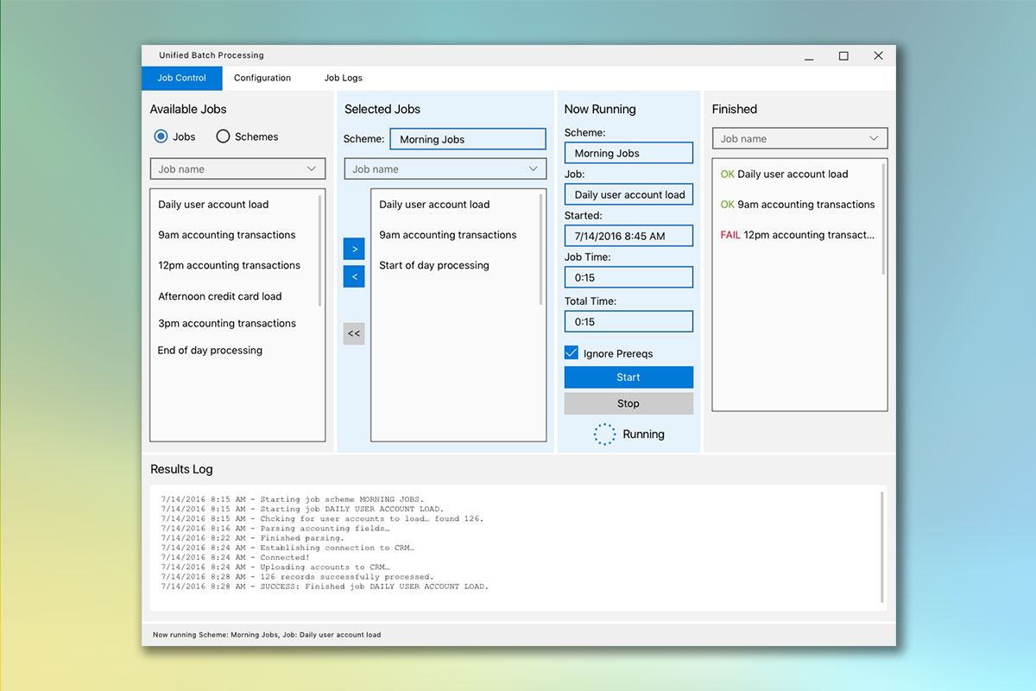Select 'Daily user account load' in Selected Jobs
Screen dimensions: 1036x691
(434, 205)
